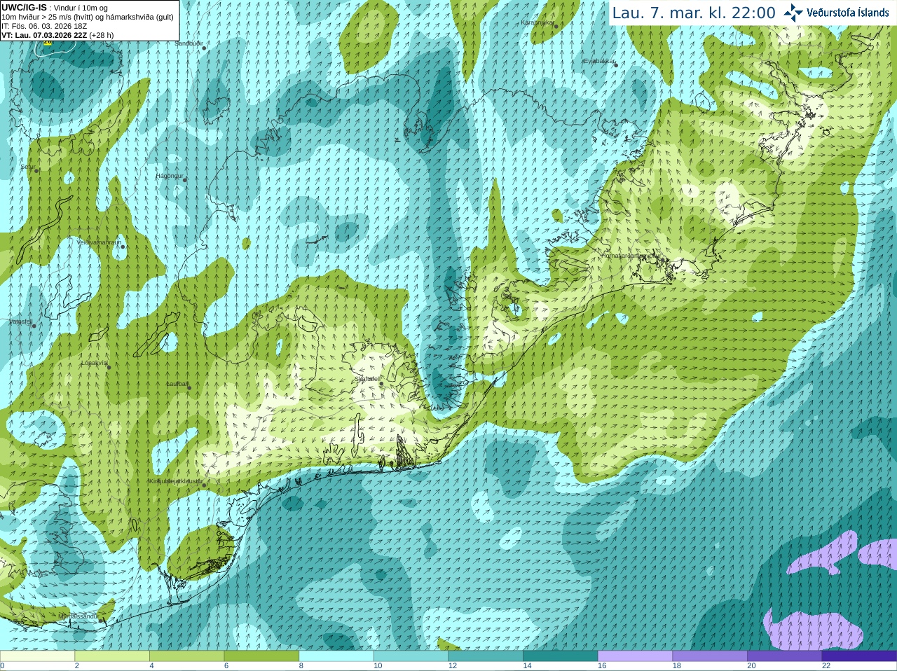The image size is (897, 671).
Task: Click the Sandbúðir station dot
Action: tap(204, 48)
